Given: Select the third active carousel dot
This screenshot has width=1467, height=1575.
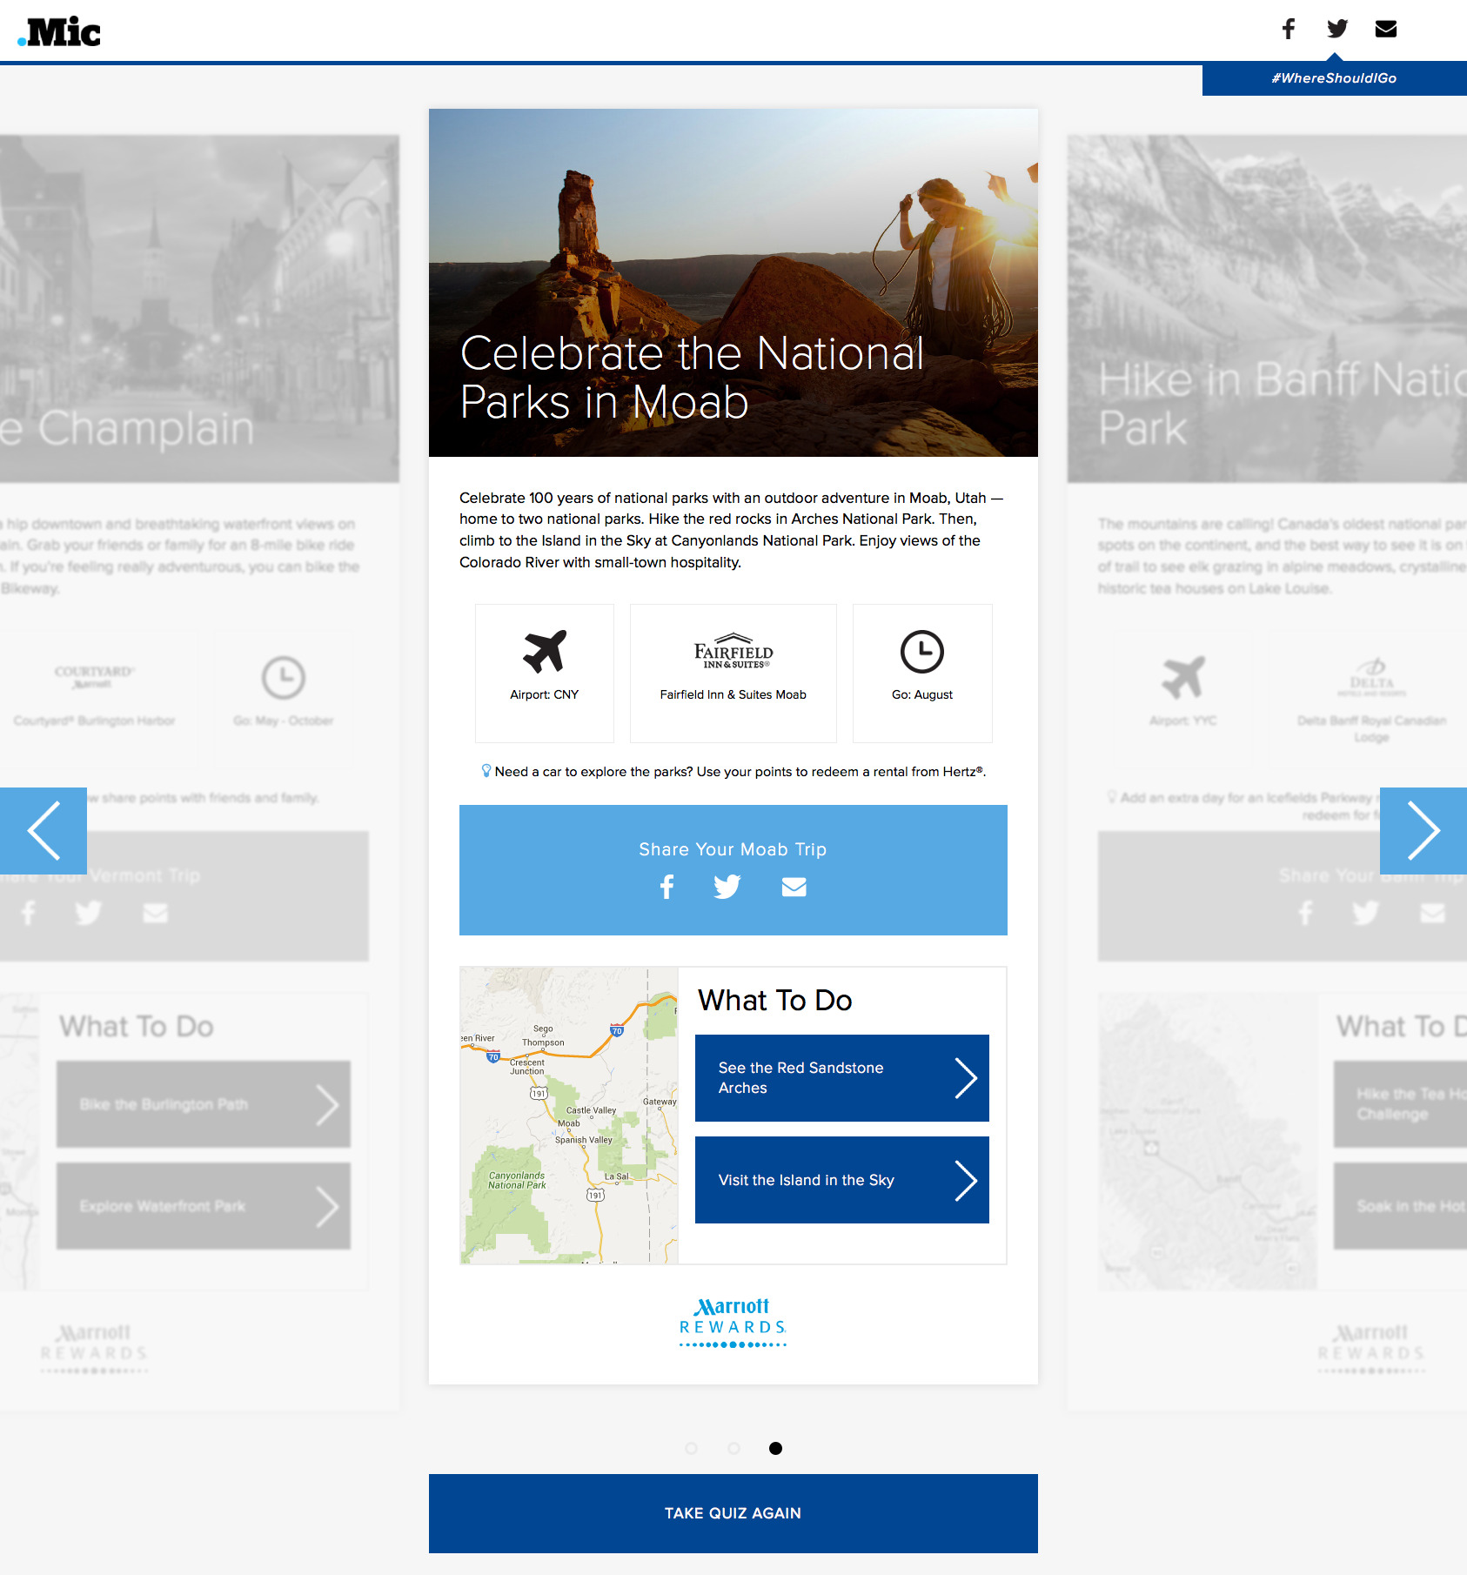Looking at the screenshot, I should pos(775,1448).
